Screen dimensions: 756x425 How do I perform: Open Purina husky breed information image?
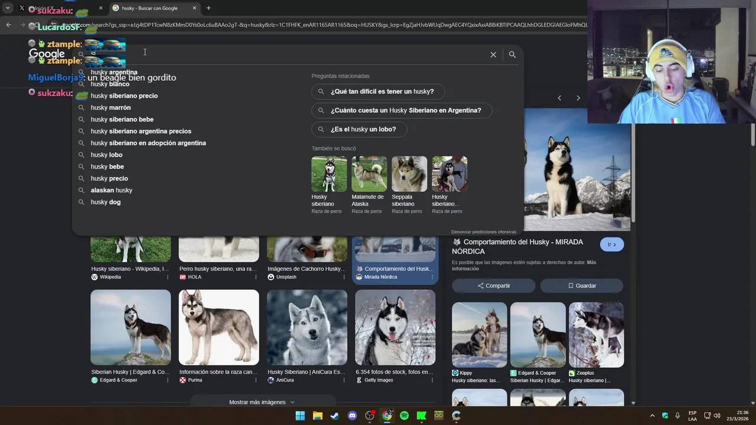pos(219,328)
